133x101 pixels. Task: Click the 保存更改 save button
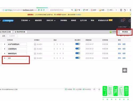coord(125,32)
